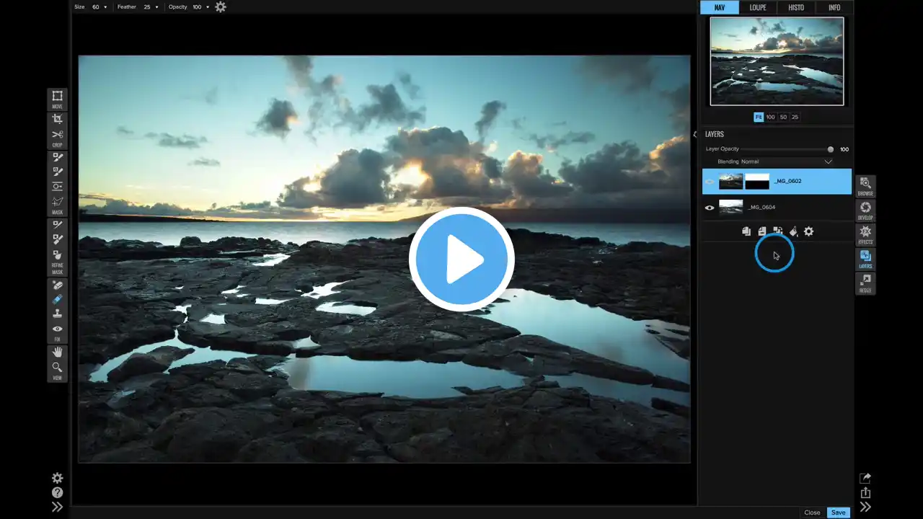This screenshot has width=923, height=519.
Task: Choose the Adjustment Brush tool above Mask
Action: tap(57, 157)
